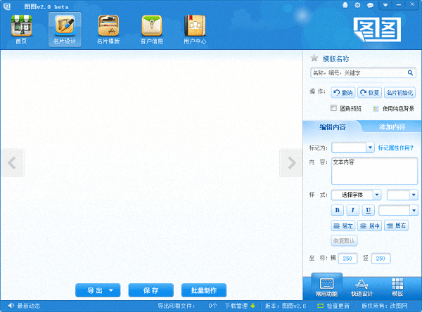Click the 检查更新 refresh icon

point(321,306)
